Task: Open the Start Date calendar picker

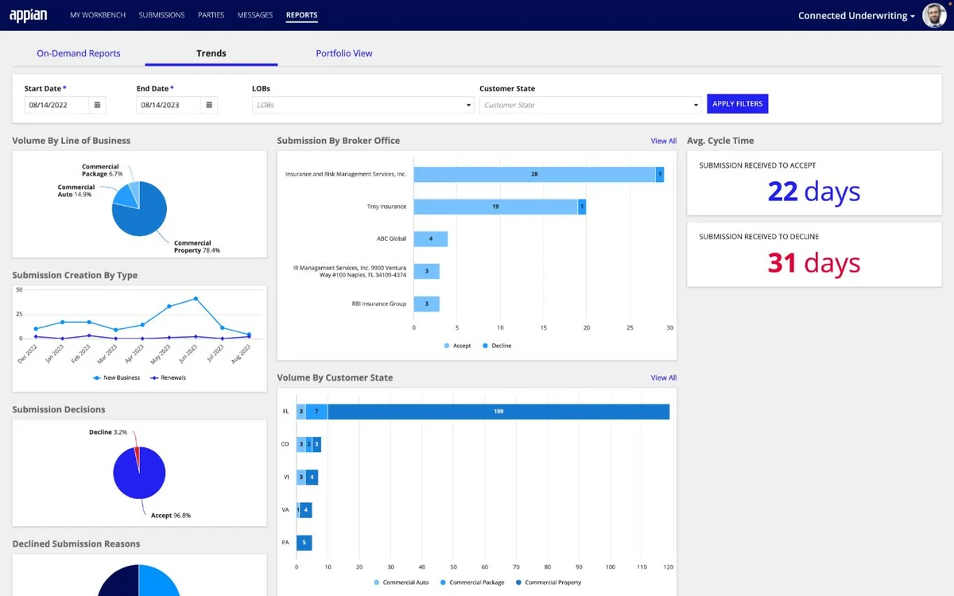Action: (x=97, y=105)
